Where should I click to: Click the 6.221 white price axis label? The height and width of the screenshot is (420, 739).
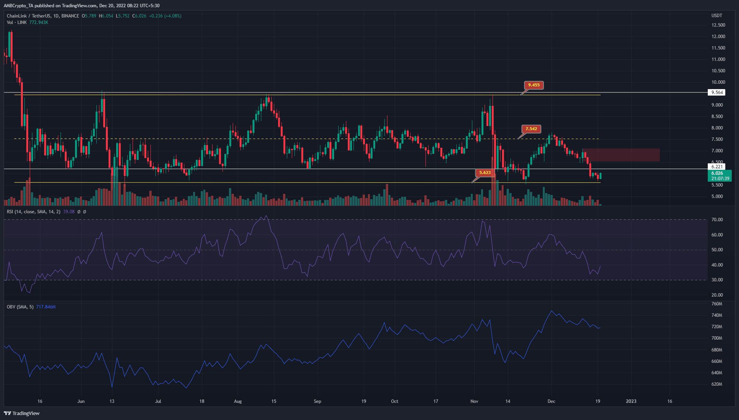pyautogui.click(x=717, y=166)
